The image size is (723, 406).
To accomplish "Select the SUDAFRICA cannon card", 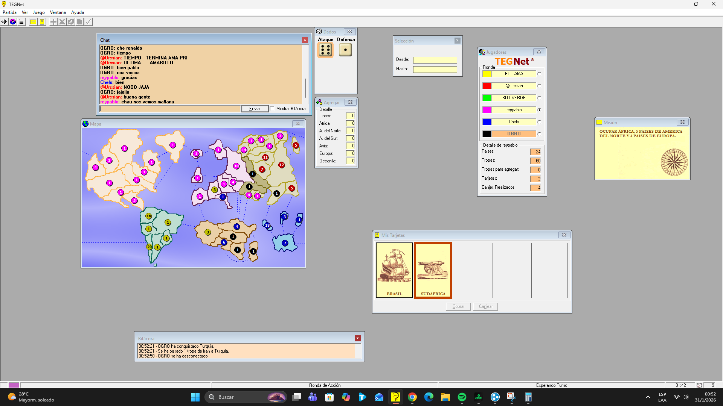I will point(433,270).
